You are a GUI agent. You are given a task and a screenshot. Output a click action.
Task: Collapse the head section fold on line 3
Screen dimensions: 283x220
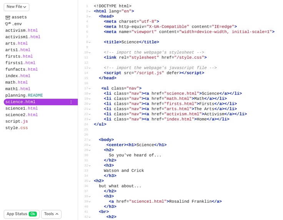(90, 17)
